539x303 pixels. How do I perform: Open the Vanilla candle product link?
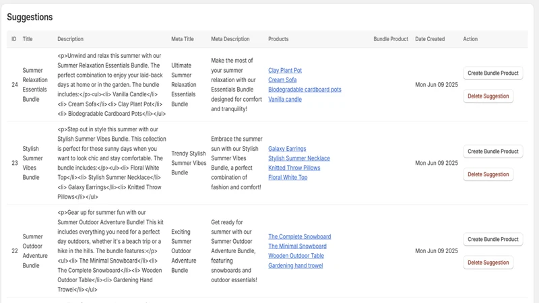pyautogui.click(x=285, y=99)
